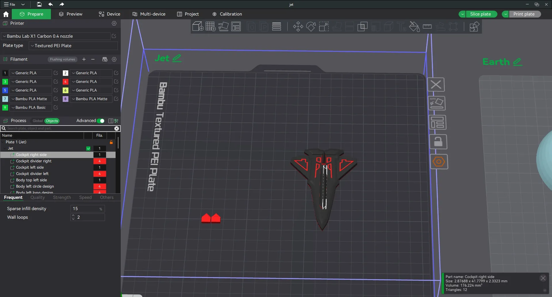Close the part info panel
552x297 pixels.
(x=543, y=278)
